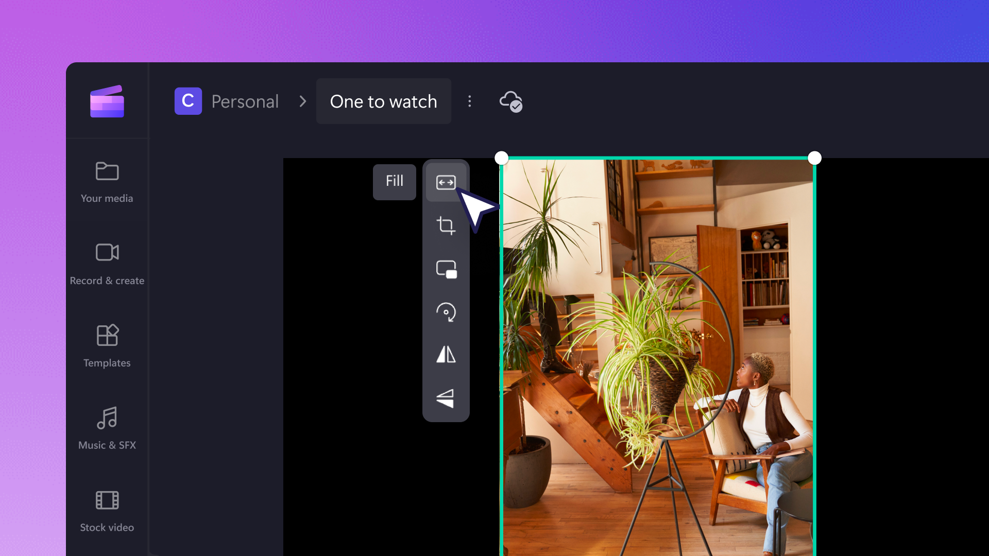
Task: Click the Clipchamp logo icon
Action: tap(107, 101)
